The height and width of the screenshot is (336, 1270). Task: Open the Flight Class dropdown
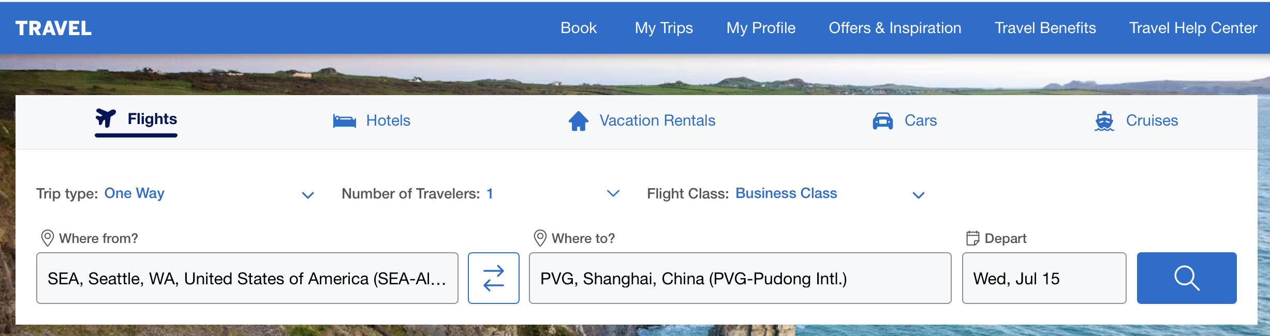(918, 195)
